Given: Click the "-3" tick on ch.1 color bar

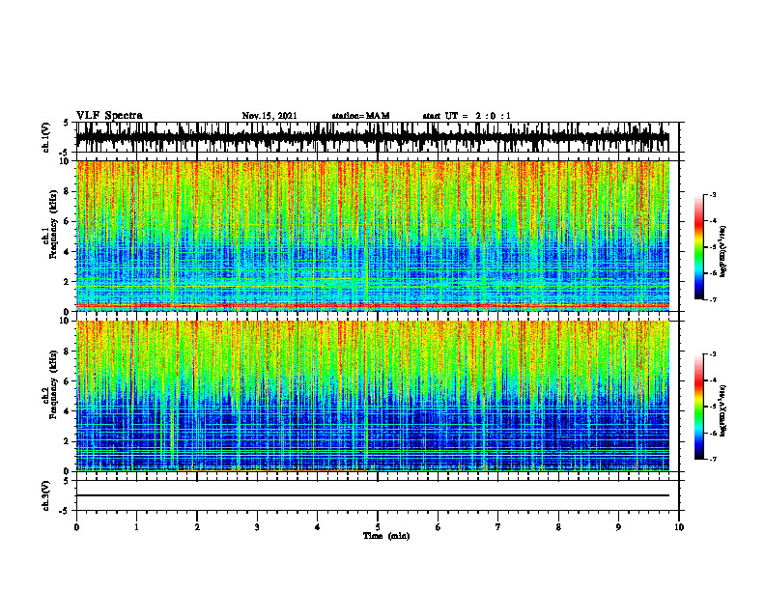Looking at the screenshot, I should [x=713, y=195].
